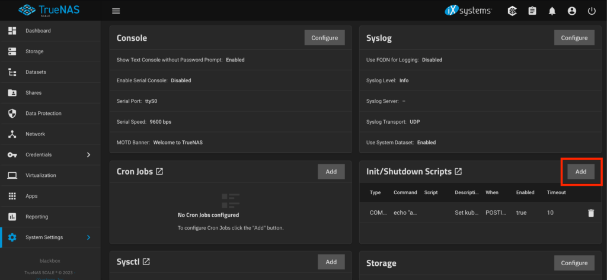Add a new Cron Job

coord(331,172)
